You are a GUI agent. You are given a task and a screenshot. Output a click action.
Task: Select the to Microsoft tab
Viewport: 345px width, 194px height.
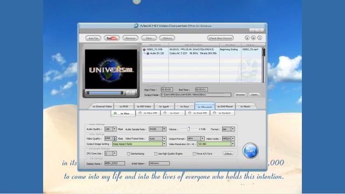(205, 107)
